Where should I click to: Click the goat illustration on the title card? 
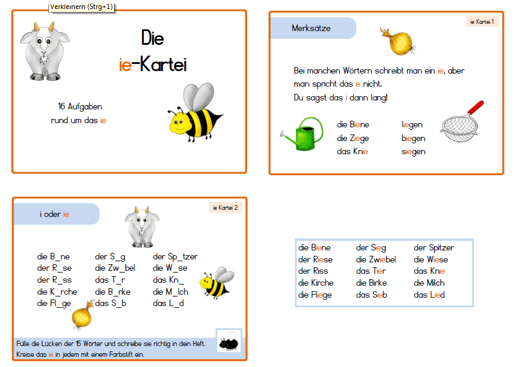tap(44, 51)
